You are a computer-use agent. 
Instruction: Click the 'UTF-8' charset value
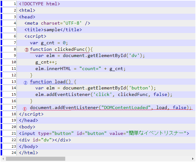tap(74, 23)
